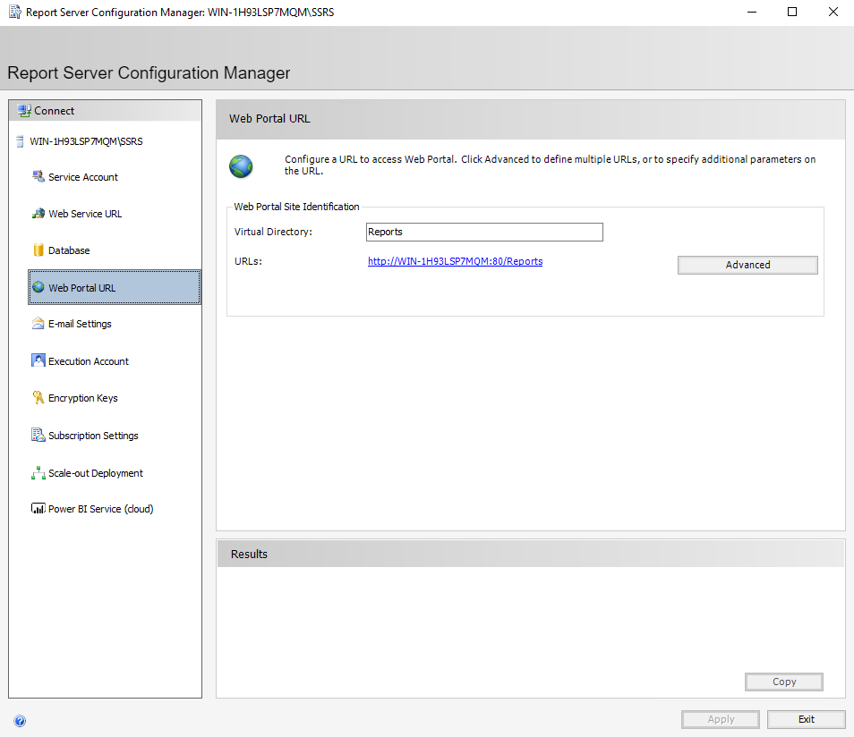Viewport: 854px width, 737px height.
Task: Click into the Virtual Directory text field
Action: pos(484,233)
